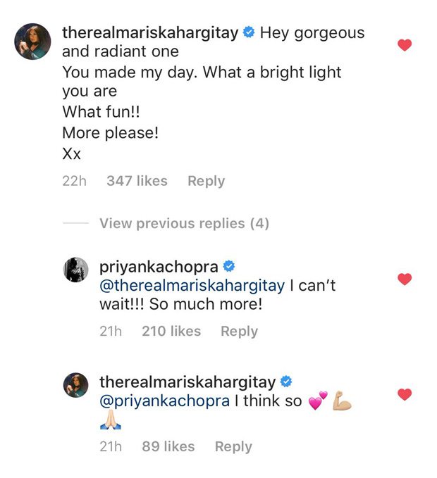The image size is (437, 478).
Task: Open the @therealmariskahargitay mention link
Action: coord(192,286)
